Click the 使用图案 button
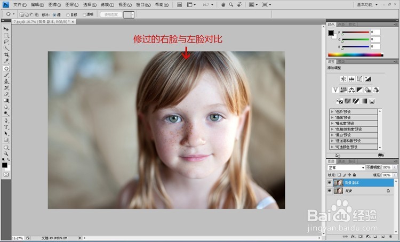 click(111, 14)
